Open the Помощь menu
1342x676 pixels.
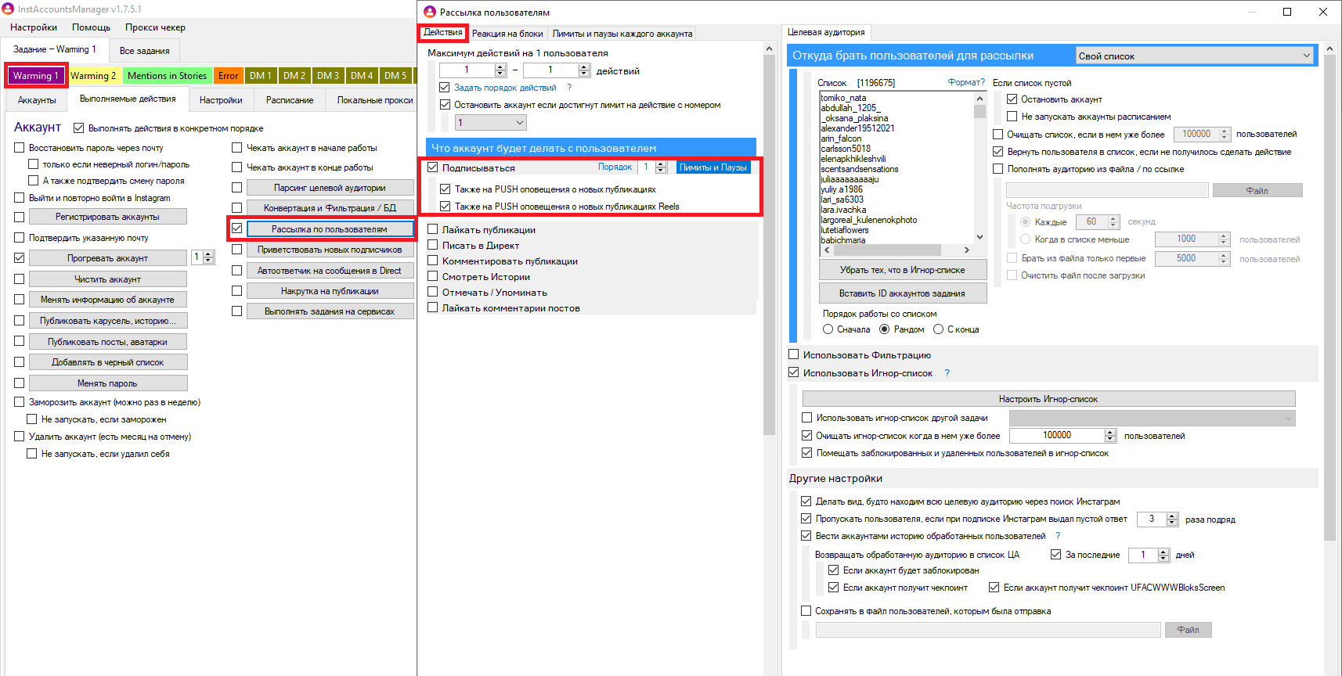coord(92,27)
